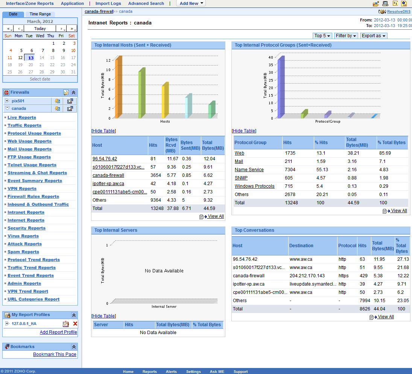This screenshot has height=374, width=412.
Task: Click the ResolveDNS gear icon
Action: point(382,12)
